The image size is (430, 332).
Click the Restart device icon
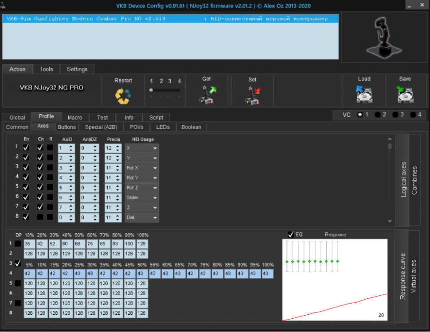123,96
